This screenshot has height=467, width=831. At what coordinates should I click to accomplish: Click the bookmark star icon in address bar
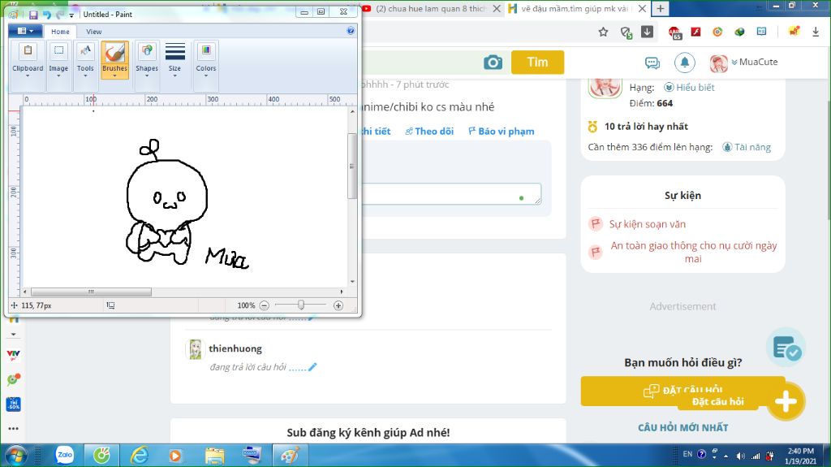tap(603, 32)
